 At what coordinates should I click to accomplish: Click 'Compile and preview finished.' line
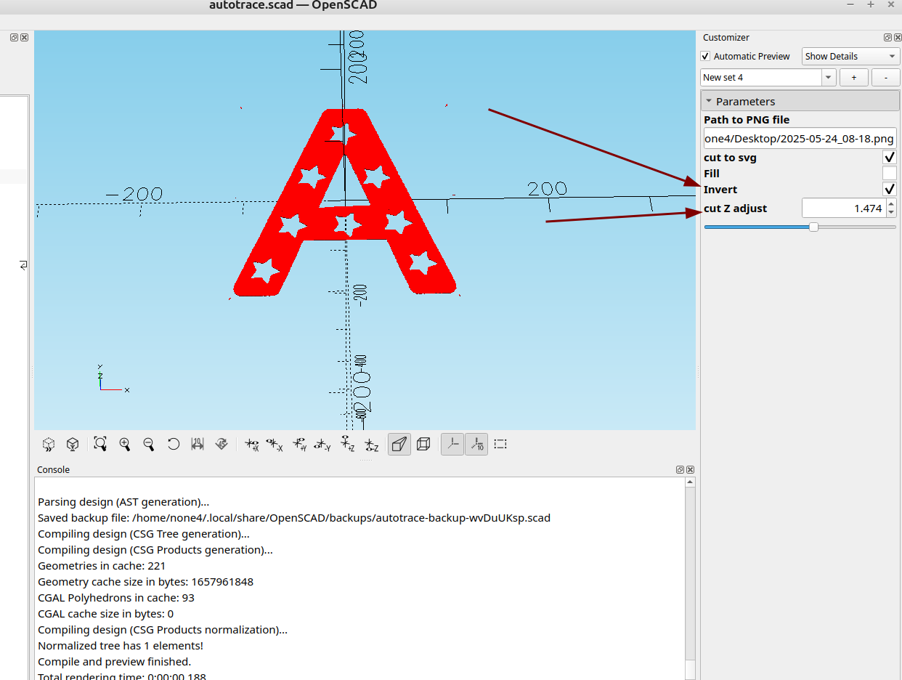[x=114, y=662]
